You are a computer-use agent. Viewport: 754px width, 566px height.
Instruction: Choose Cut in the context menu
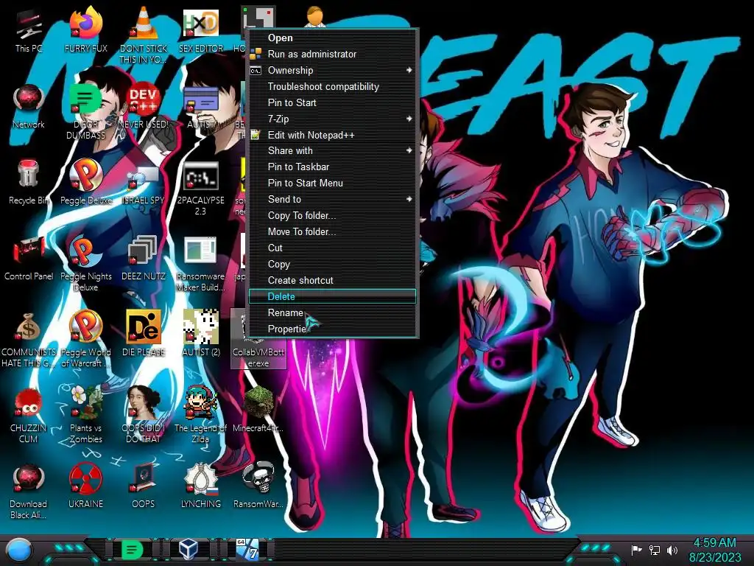(332, 248)
